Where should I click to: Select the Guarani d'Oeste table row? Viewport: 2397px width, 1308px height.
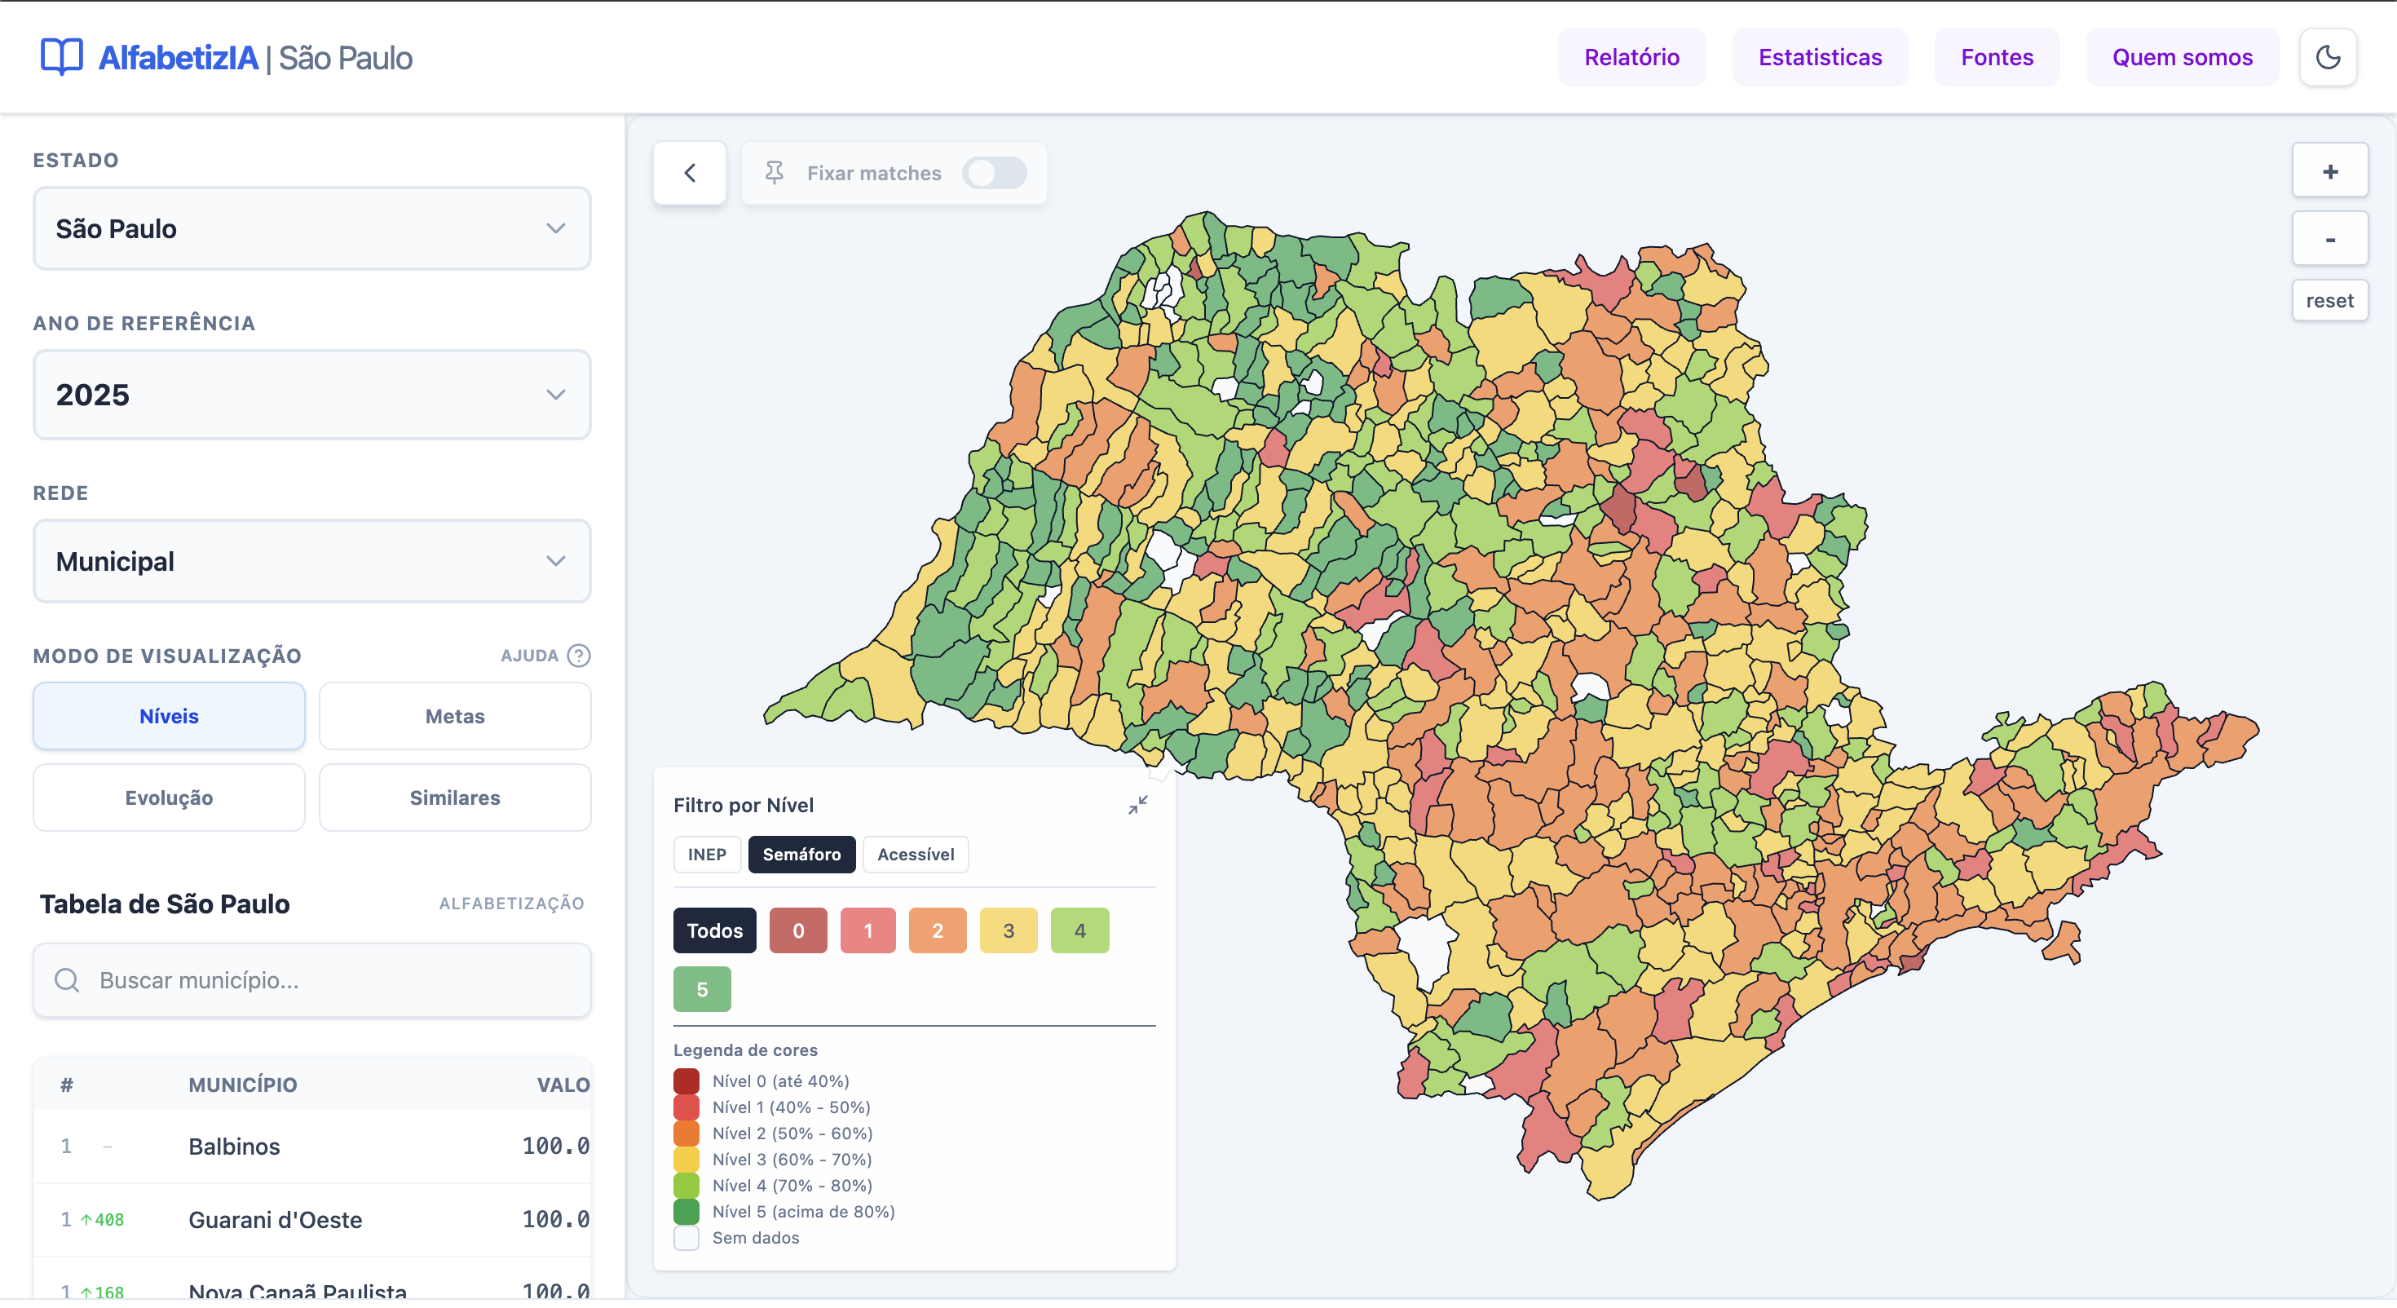pos(311,1221)
